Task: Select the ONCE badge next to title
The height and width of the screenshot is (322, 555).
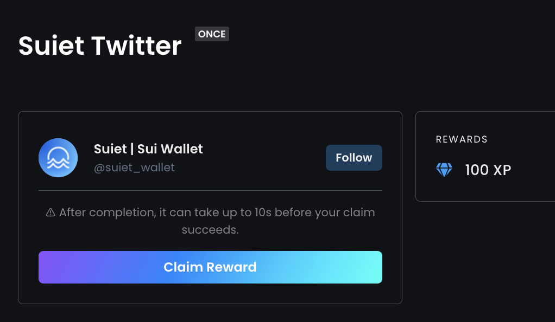Action: (x=212, y=34)
